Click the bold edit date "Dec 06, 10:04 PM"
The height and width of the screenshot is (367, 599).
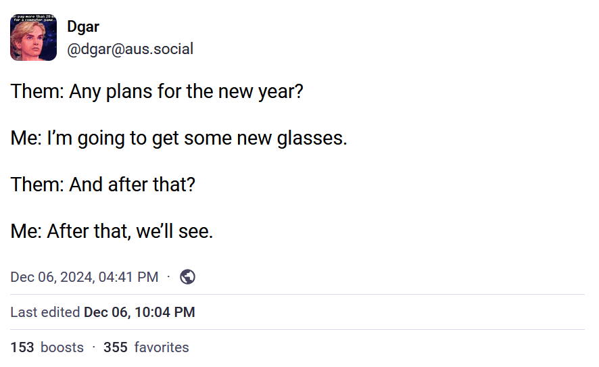pos(139,312)
